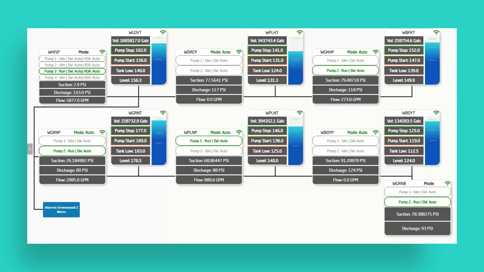
Task: Click the WPLNT tank level gauge
Action: [x=295, y=141]
